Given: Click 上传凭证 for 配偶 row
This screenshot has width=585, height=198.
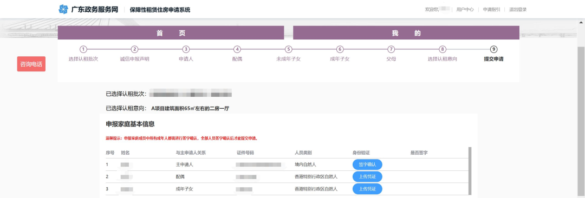Looking at the screenshot, I should point(367,177).
